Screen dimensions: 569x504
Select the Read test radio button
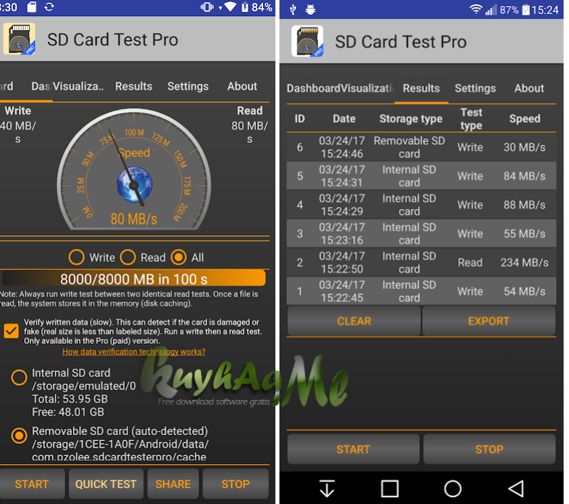click(x=128, y=257)
